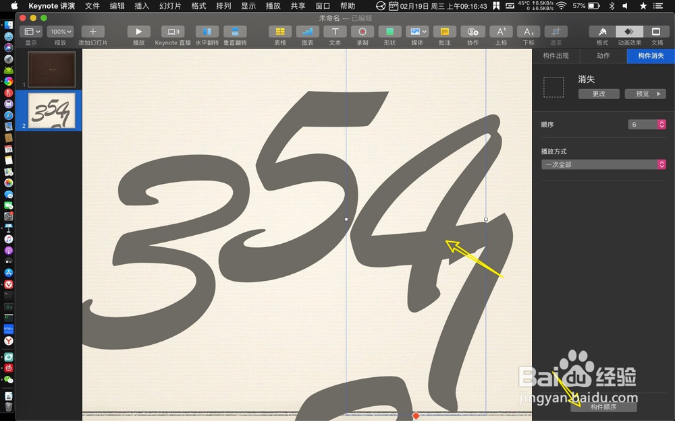Open the Media (媒体) dropdown arrow

(424, 31)
